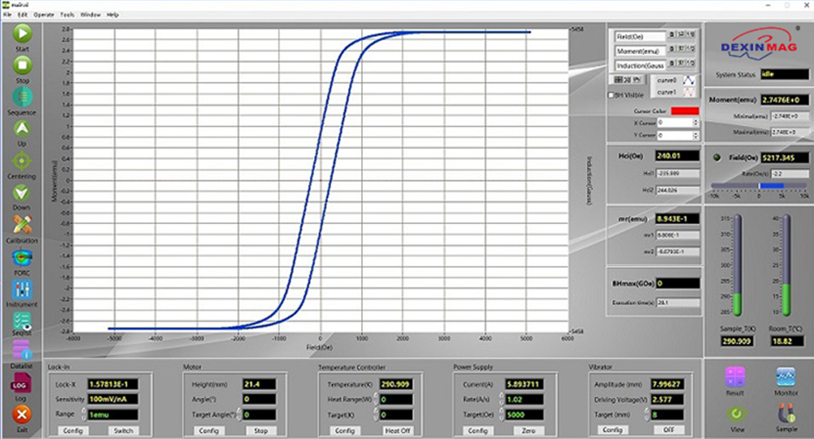814x439 pixels.
Task: Click Heat Off in Temperature Controller
Action: pyautogui.click(x=398, y=430)
